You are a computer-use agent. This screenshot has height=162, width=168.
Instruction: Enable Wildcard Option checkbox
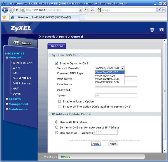[x=60, y=101]
